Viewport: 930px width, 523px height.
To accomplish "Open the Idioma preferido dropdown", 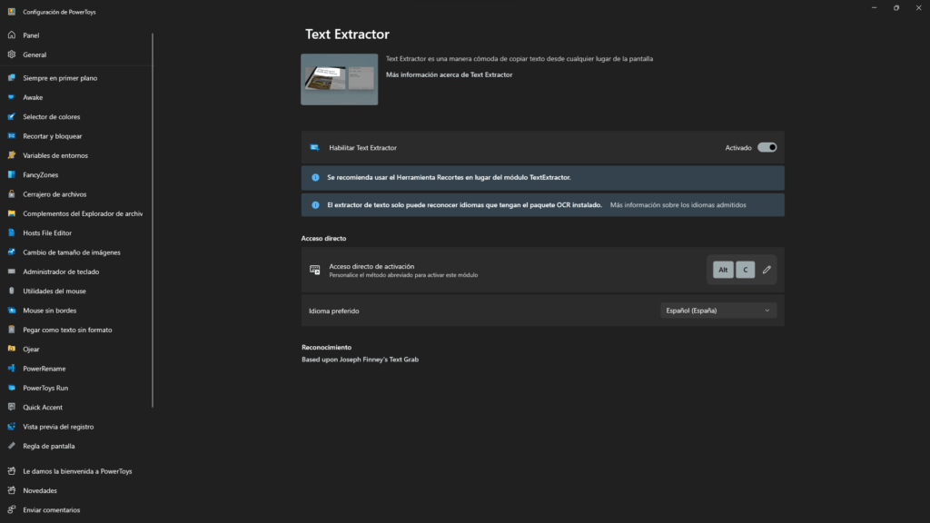I will tap(717, 311).
